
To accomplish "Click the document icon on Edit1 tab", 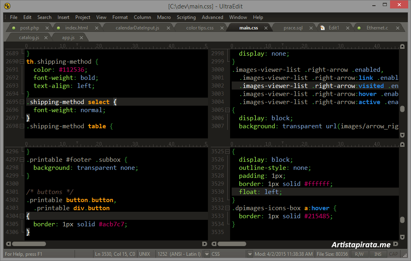I will [x=323, y=28].
